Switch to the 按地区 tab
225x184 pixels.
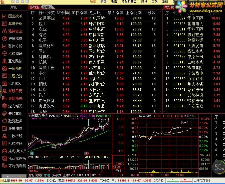coord(47,7)
